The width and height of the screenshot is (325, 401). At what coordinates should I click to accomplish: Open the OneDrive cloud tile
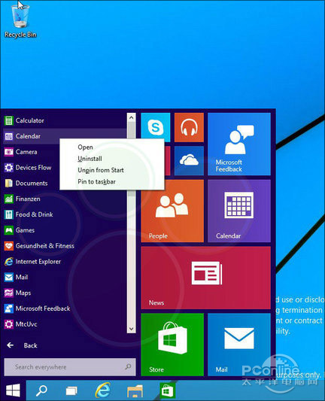[x=189, y=160]
